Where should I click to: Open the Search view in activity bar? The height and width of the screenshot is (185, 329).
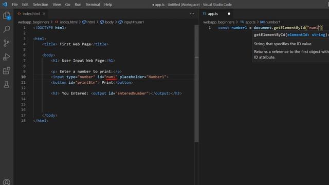tap(7, 29)
